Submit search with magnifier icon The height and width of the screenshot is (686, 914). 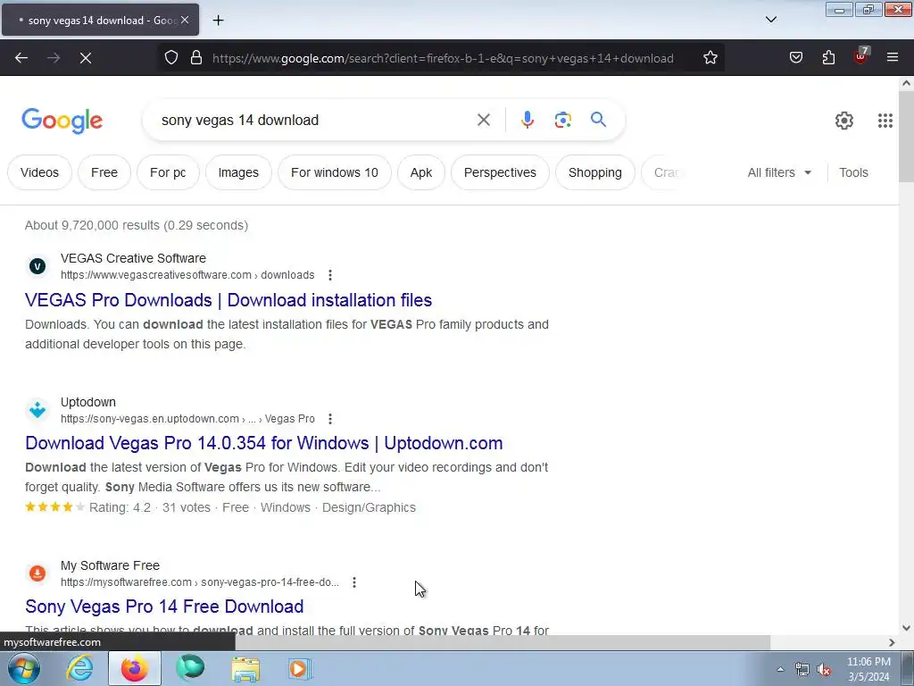tap(598, 121)
